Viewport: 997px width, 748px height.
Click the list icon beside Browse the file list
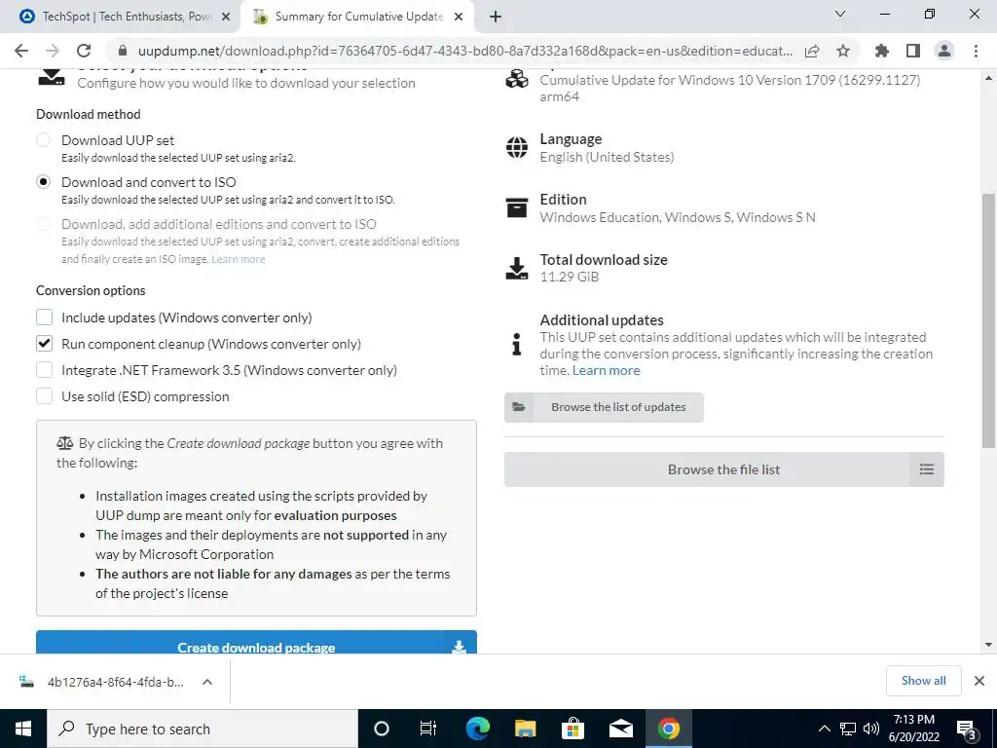[927, 469]
